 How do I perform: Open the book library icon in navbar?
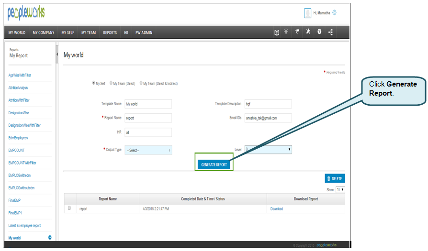click(x=277, y=33)
